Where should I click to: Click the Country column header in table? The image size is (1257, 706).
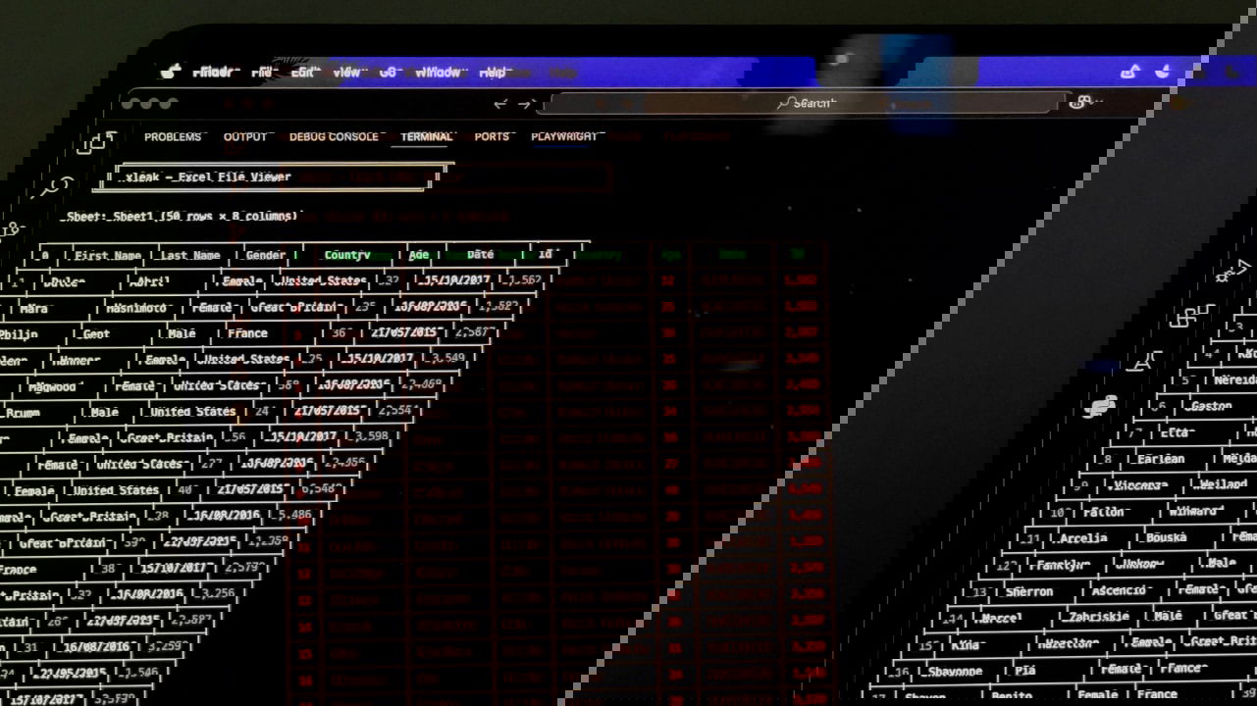(346, 255)
